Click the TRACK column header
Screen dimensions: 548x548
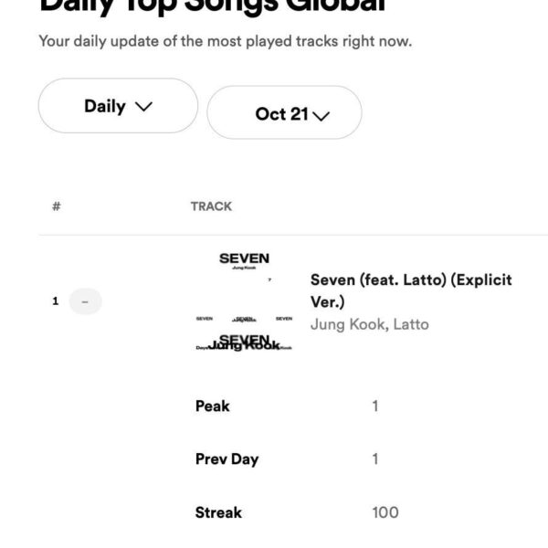[x=211, y=206]
